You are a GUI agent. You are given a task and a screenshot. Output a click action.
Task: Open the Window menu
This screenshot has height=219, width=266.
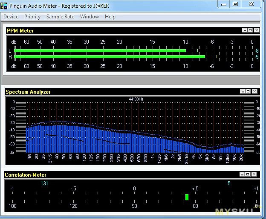(90, 17)
